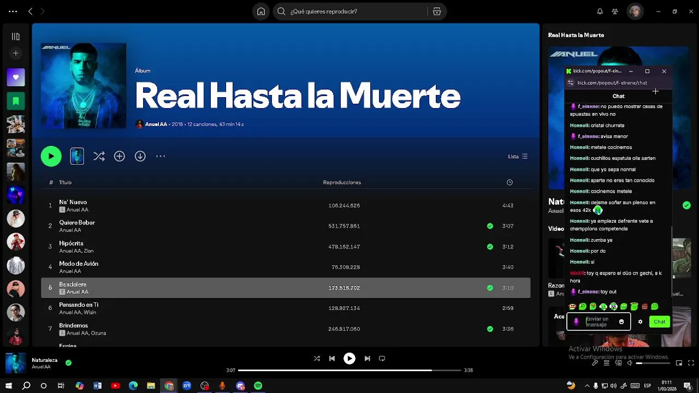Toggle saved checkmark for Hipócrita
The width and height of the screenshot is (699, 393).
tap(490, 247)
